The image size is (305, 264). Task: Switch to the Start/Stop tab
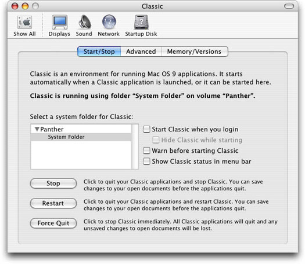(x=99, y=52)
